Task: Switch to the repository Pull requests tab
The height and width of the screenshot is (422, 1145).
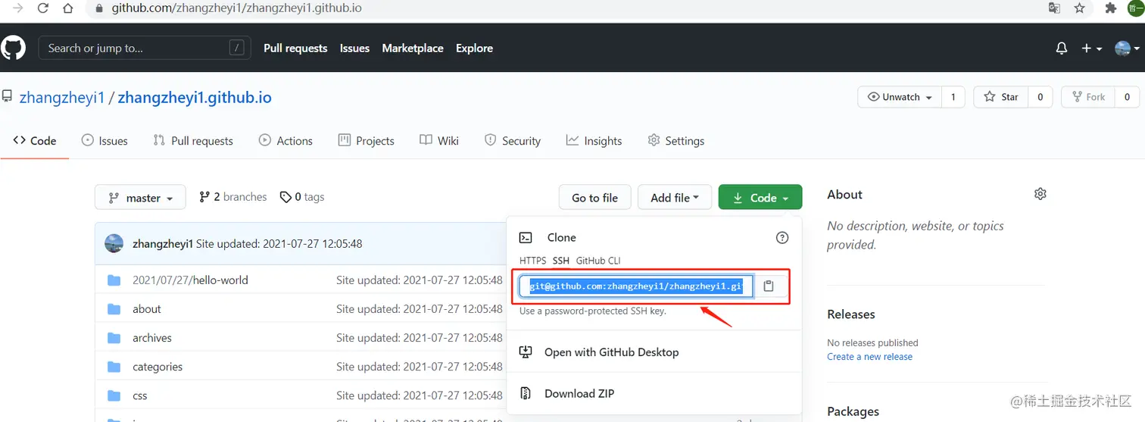Action: (193, 141)
